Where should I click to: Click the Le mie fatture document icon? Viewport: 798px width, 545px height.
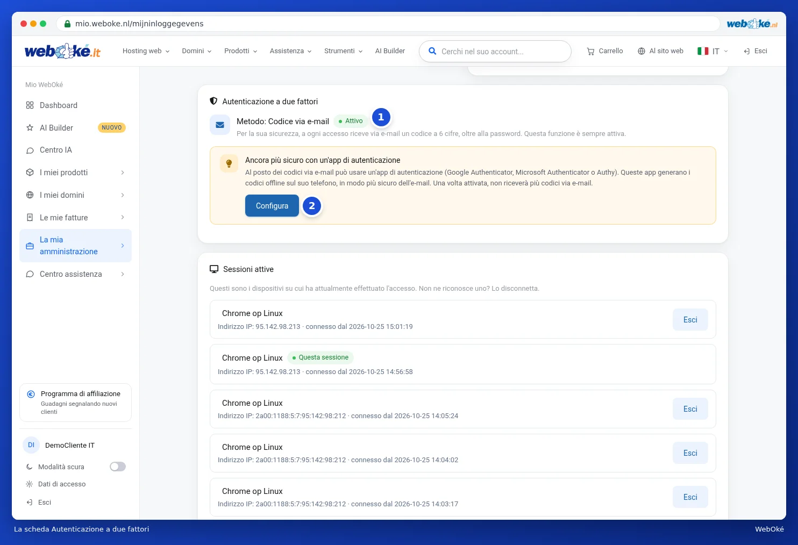(x=30, y=218)
